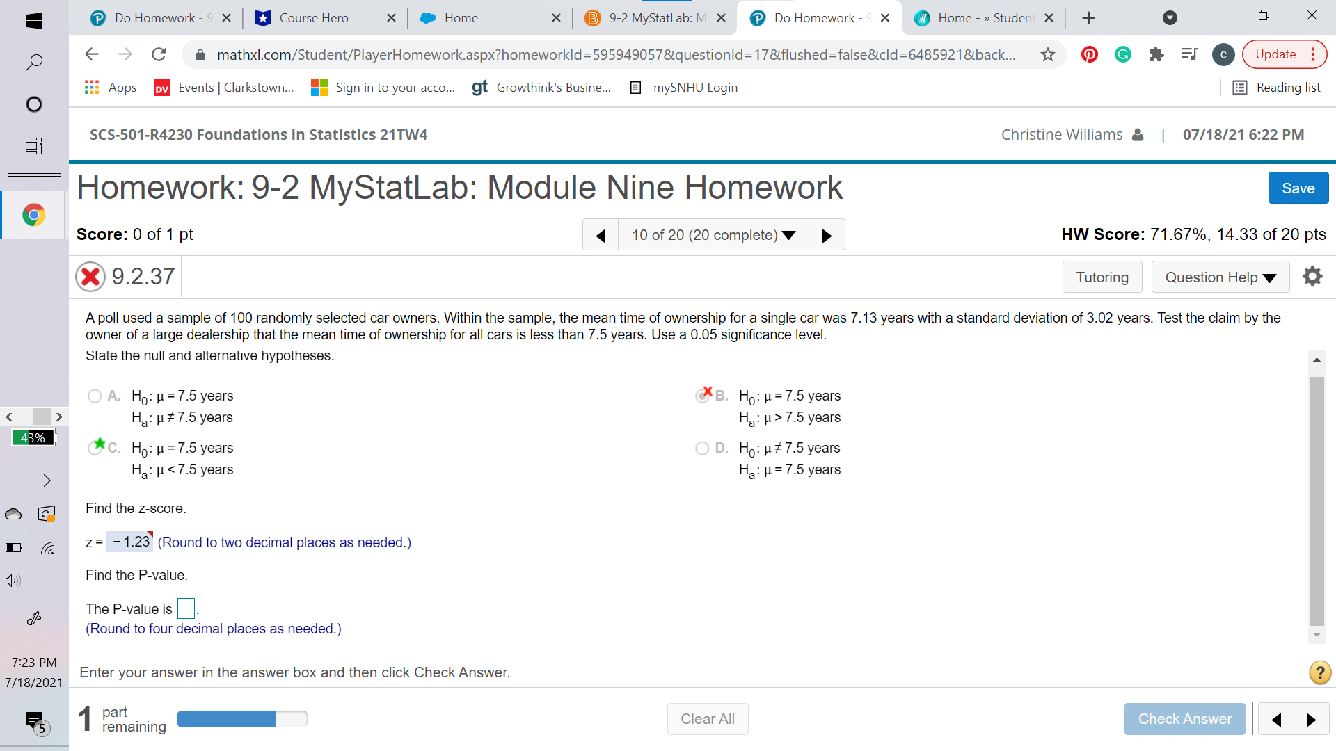Click the settings gear next to Question Help
This screenshot has width=1336, height=751.
1312,276
